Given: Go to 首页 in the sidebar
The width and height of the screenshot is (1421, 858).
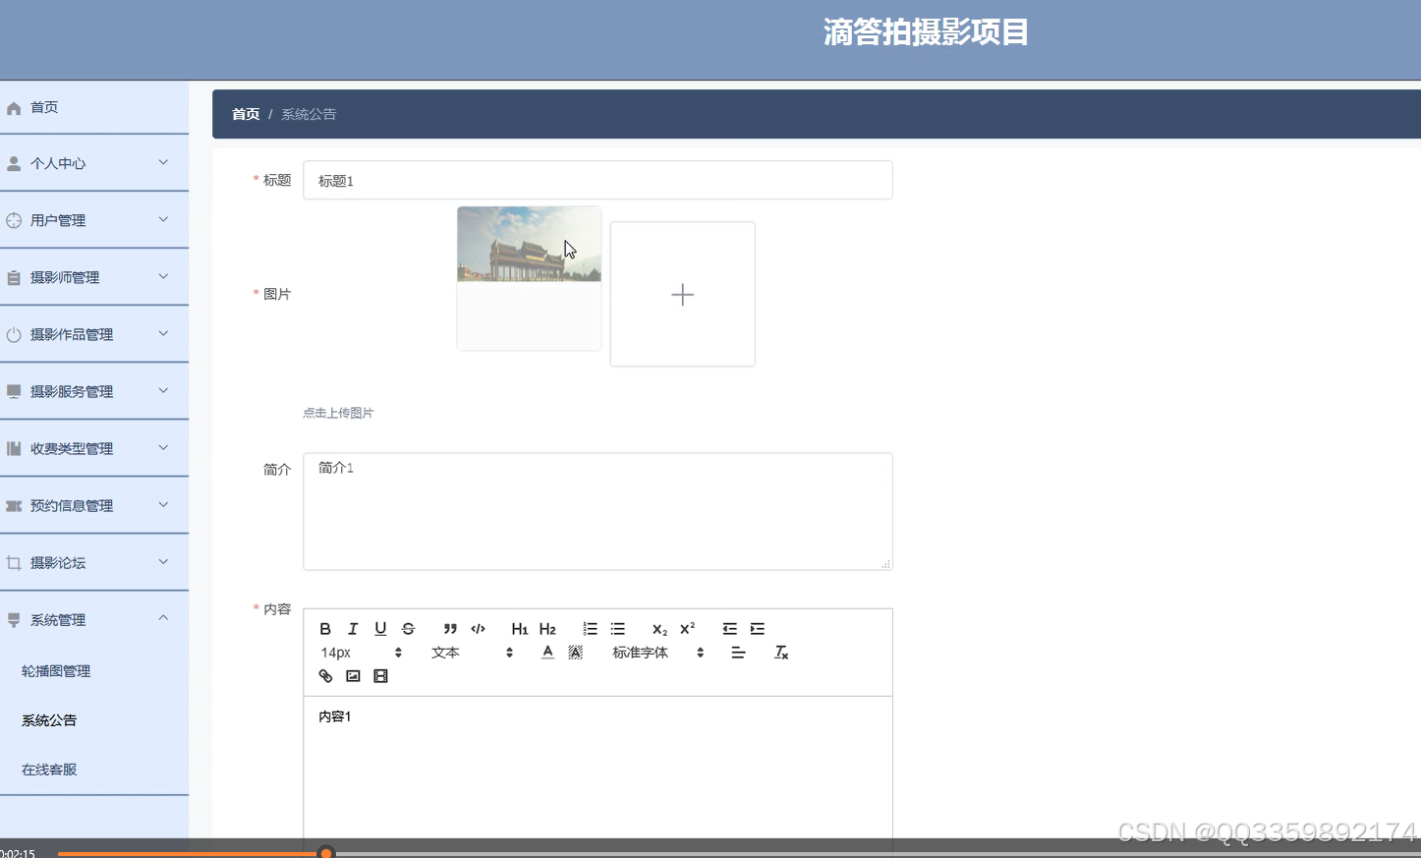Looking at the screenshot, I should 94,107.
